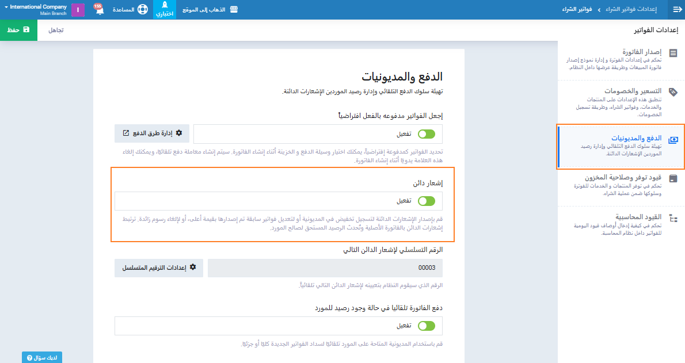
Task: Turn off the credit note (إشعار دائن) toggle
Action: (x=427, y=201)
